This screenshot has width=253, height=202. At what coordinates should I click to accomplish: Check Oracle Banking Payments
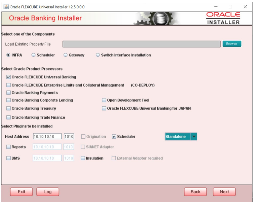click(x=9, y=93)
